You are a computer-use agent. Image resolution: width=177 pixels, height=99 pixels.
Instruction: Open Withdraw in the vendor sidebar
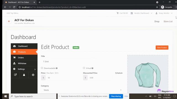[x=24, y=63]
